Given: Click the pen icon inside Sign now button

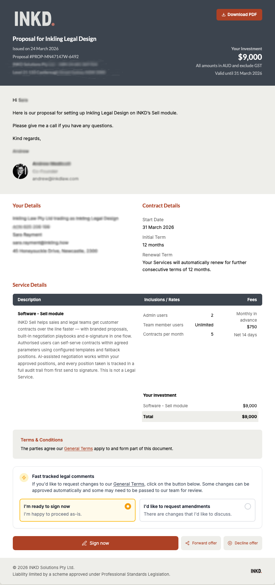Looking at the screenshot, I should (84, 543).
